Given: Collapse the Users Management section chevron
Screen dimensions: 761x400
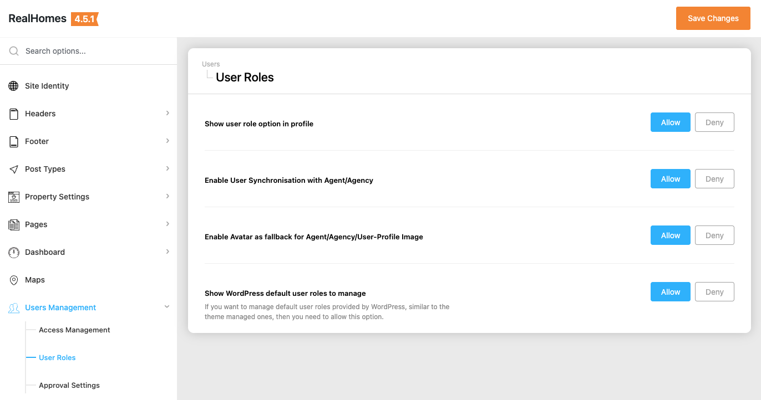Looking at the screenshot, I should pyautogui.click(x=167, y=307).
